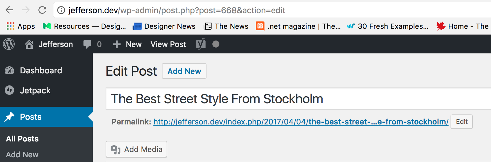Go back with browser back arrow
The image size is (491, 162).
[x=9, y=10]
